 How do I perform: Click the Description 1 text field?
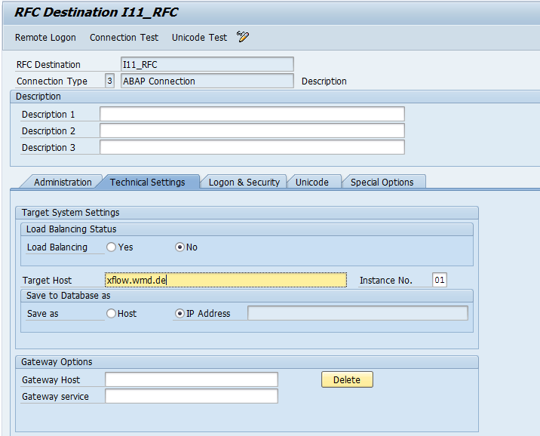[252, 115]
